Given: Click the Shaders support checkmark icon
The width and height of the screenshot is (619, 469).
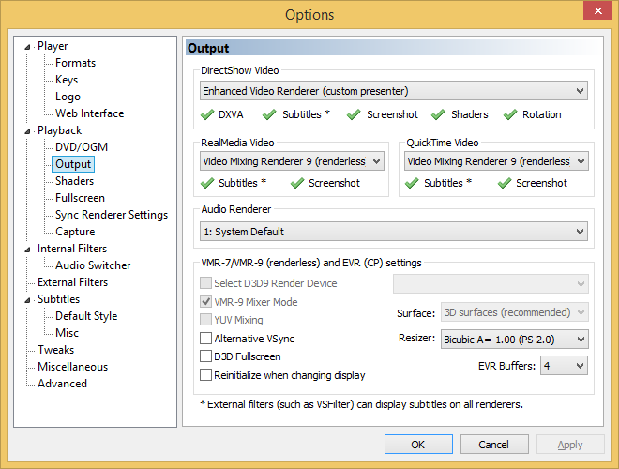Looking at the screenshot, I should point(438,114).
